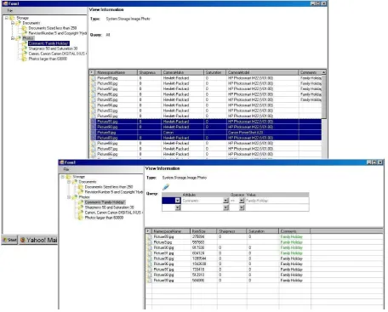
Task: Collapse the Documents node in front window tree
Action: click(x=69, y=182)
